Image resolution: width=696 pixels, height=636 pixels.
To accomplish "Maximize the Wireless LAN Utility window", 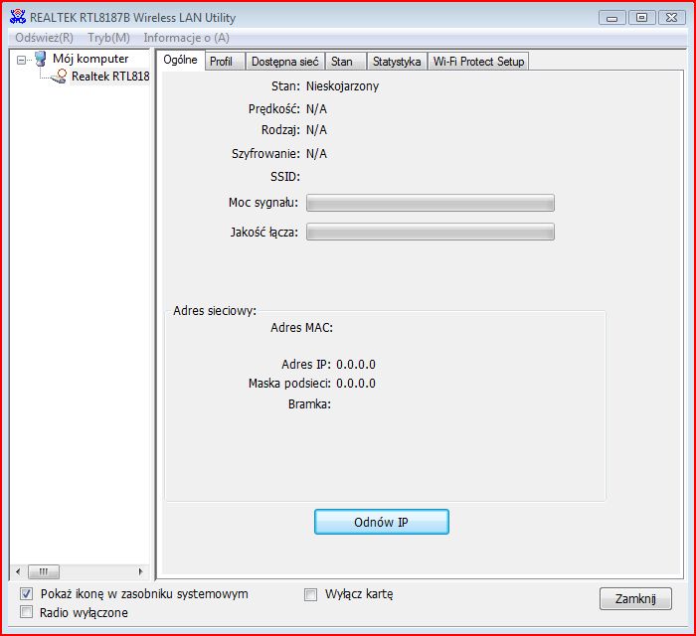I will point(642,18).
